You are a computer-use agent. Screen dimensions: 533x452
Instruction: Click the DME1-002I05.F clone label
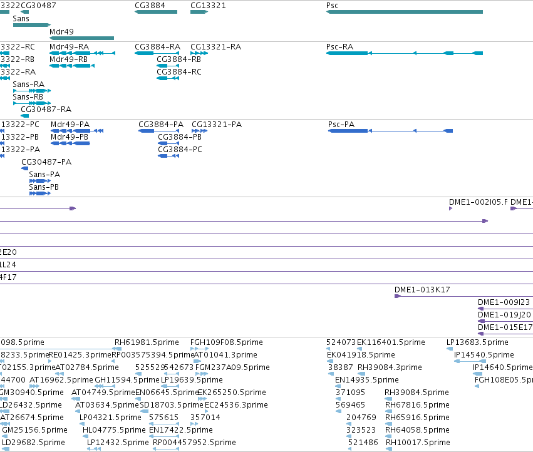tap(479, 202)
